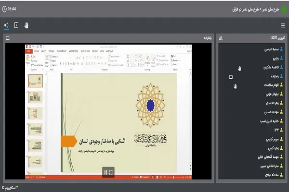Switch to the DESIGN ribbon tab
The width and height of the screenshot is (289, 192).
52,51
